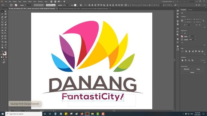The height and width of the screenshot is (116, 207).
Task: Toggle constrain width and height in control bar
Action: pyautogui.click(x=161, y=5)
